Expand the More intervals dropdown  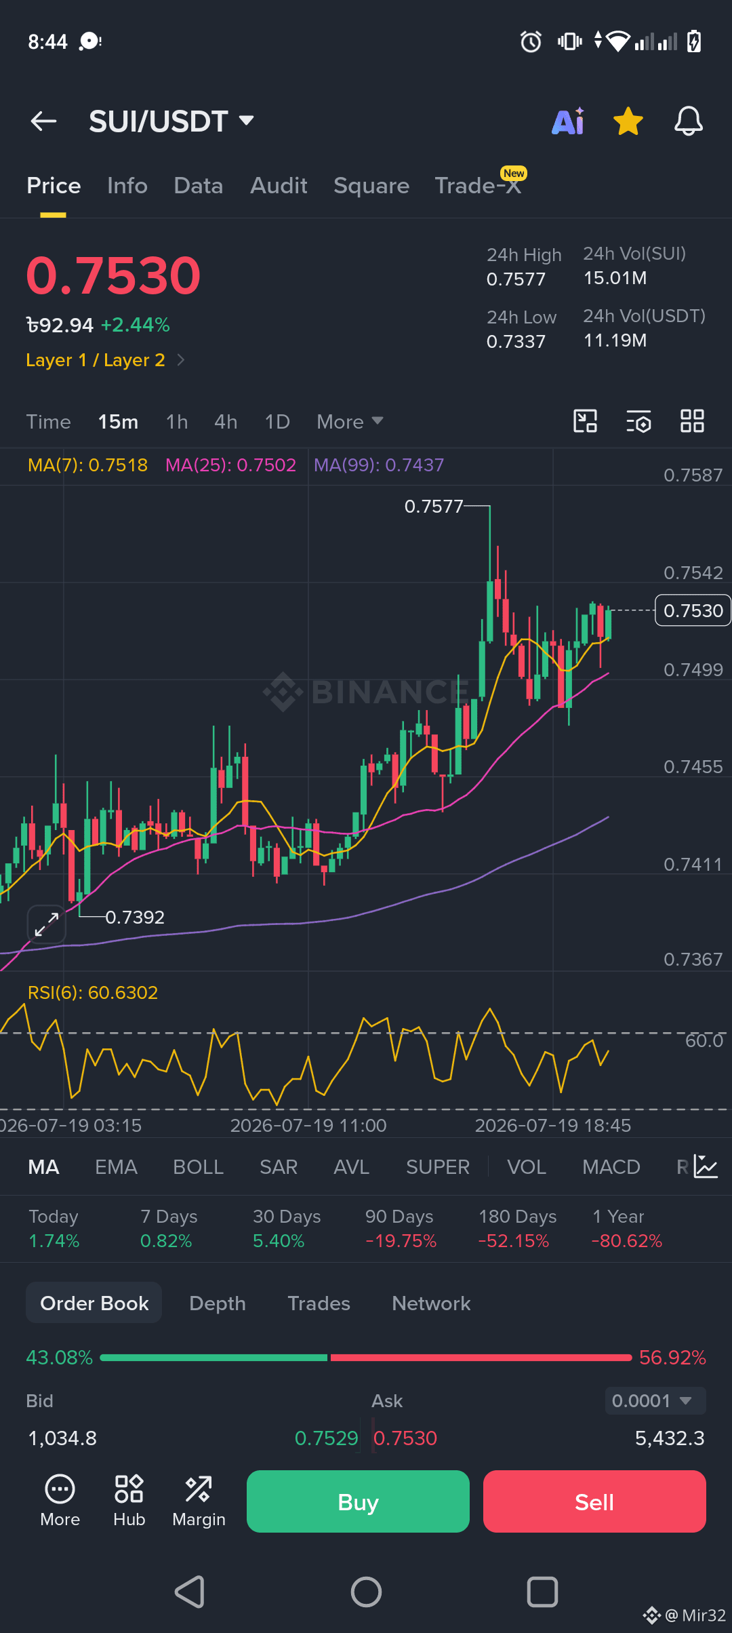pyautogui.click(x=350, y=422)
